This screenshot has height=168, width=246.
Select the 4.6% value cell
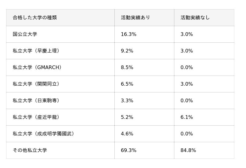[127, 134]
